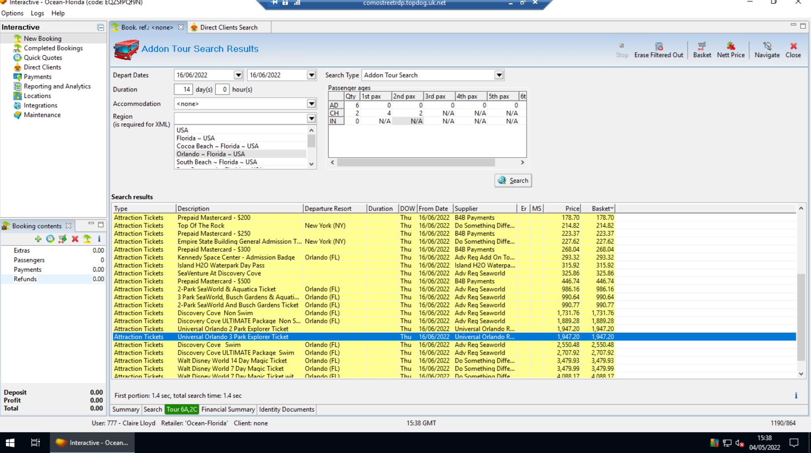Open Reporting and Analytics
Viewport: 811px width, 453px height.
coord(57,86)
